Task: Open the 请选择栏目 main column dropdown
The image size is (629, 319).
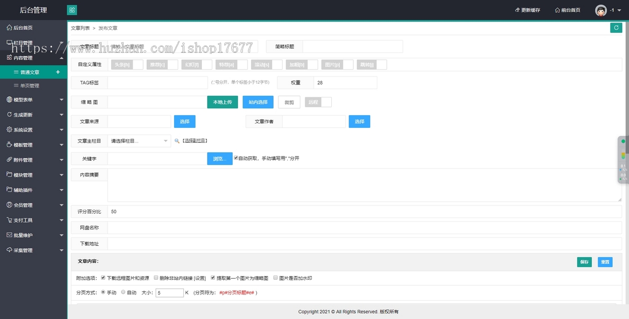Action: [139, 141]
